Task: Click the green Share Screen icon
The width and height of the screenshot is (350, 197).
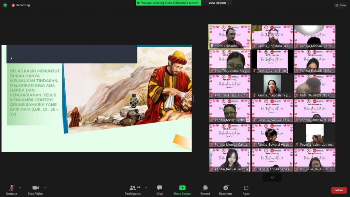Action: [182, 188]
